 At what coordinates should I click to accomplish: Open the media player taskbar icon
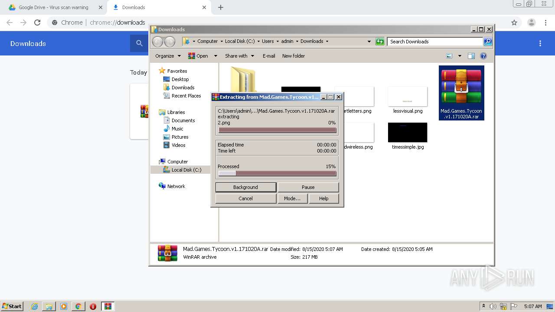(64, 306)
